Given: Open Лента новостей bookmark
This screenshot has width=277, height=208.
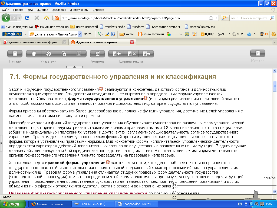Looking at the screenshot, I should tap(84, 27).
